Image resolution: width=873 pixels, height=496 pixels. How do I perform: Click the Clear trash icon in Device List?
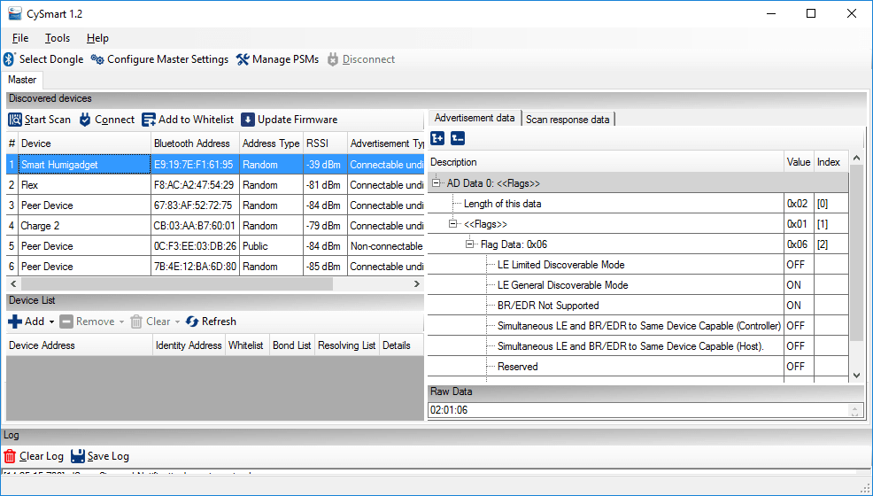click(136, 322)
